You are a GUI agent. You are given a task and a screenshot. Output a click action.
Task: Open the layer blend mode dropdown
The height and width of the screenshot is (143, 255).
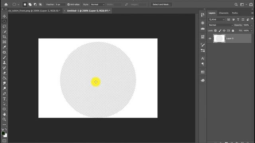coord(221,25)
